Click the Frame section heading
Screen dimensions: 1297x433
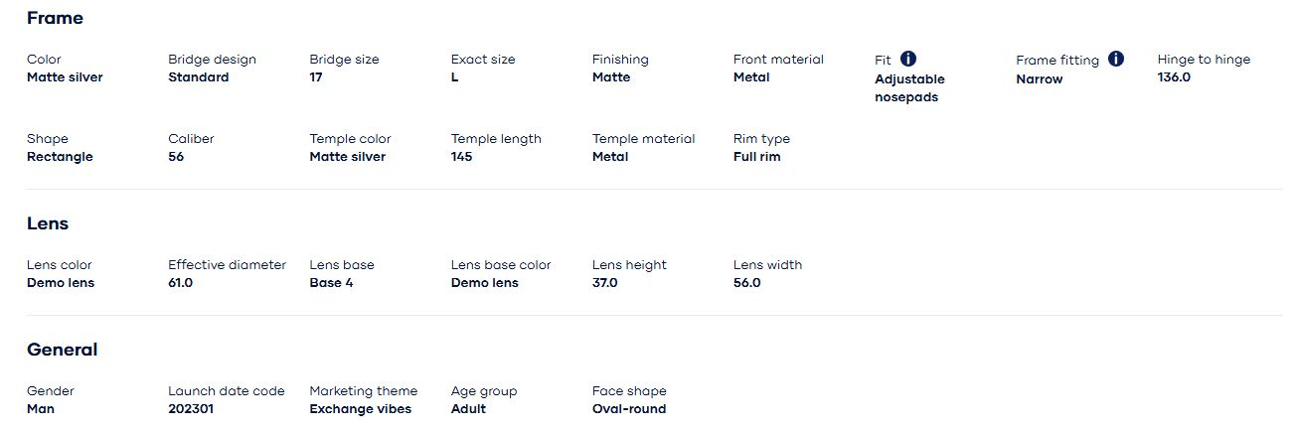[55, 18]
